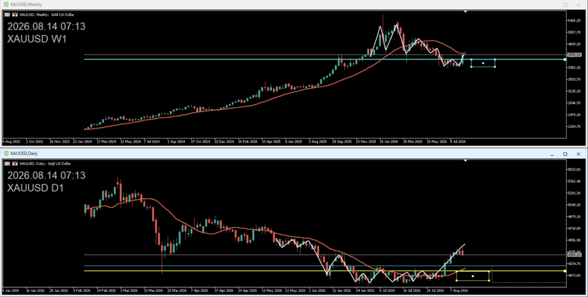Click the 4073.60 price on the Daily scale

pyautogui.click(x=575, y=276)
